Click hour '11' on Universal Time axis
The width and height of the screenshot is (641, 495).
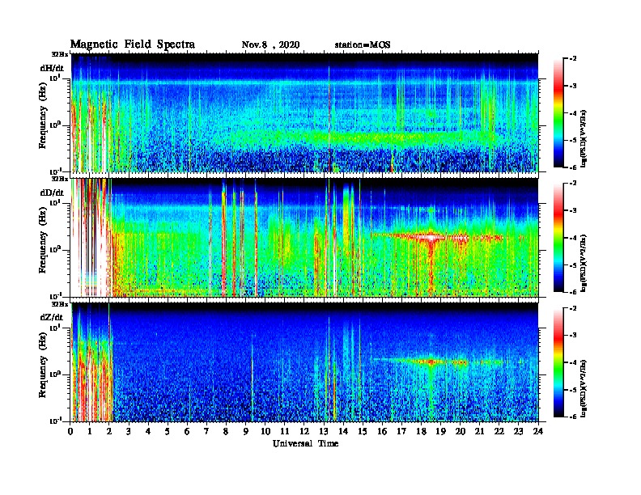[x=285, y=431]
